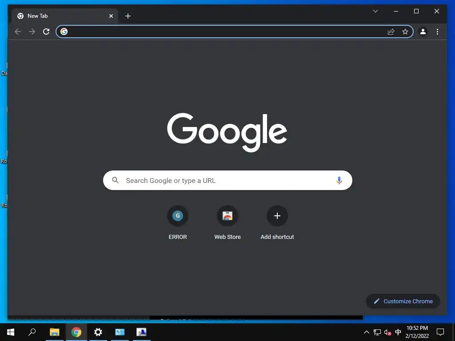Select the New Tab tab
The width and height of the screenshot is (455, 341).
64,16
